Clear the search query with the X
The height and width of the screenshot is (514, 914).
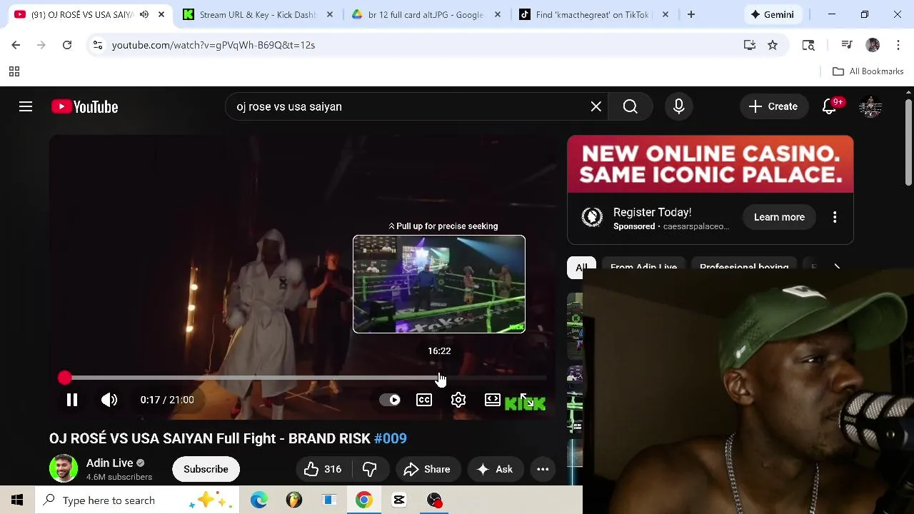pos(596,106)
